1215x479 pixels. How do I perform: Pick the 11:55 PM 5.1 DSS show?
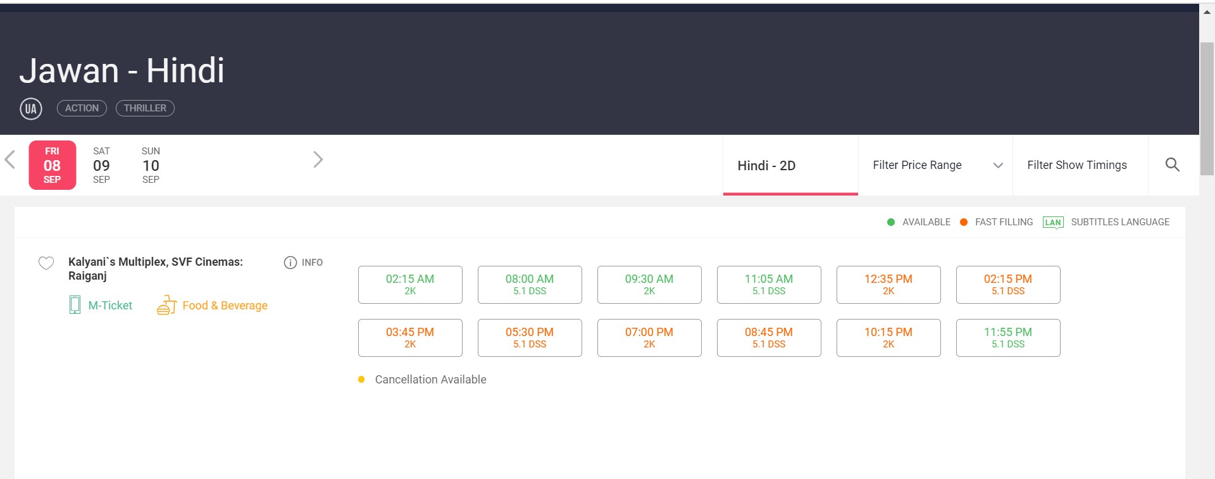(x=1007, y=338)
